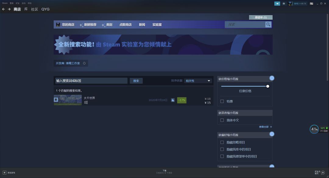This screenshot has height=178, width=329.
Task: Click the ¥ 15 discounted price
Action: click(207, 103)
